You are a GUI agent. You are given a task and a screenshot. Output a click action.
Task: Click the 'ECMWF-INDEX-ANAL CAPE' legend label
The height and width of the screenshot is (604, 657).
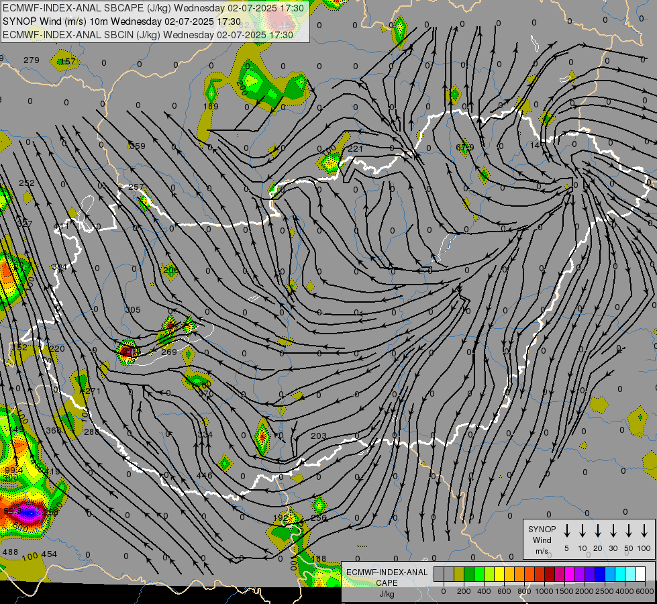tap(387, 577)
